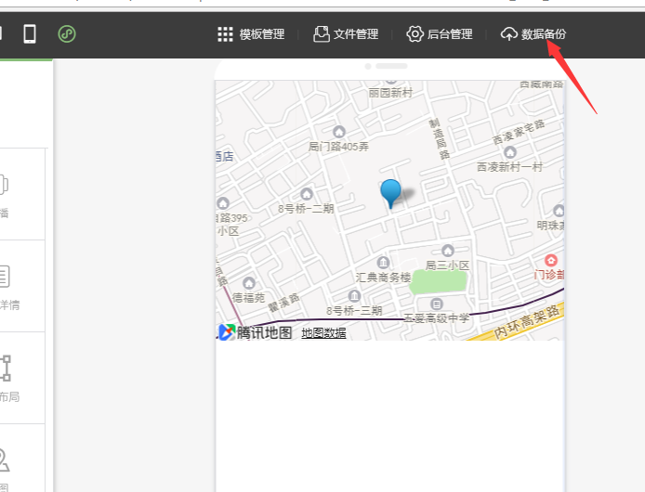Click 数据备份 data backup
Viewport: 645px width, 492px height.
pyautogui.click(x=533, y=34)
